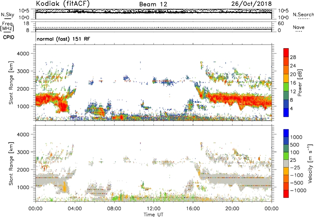The image size is (314, 217).
Task: Click the 'Beam 12' header label
Action: point(153,4)
